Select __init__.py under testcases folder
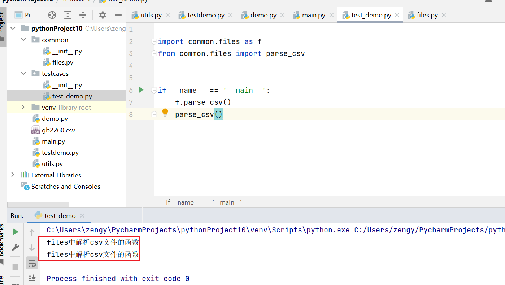This screenshot has width=505, height=285. click(63, 85)
